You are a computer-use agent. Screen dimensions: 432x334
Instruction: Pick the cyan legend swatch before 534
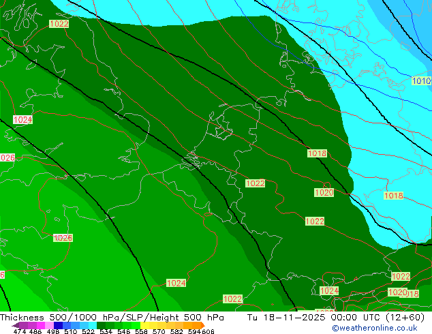coord(93,325)
